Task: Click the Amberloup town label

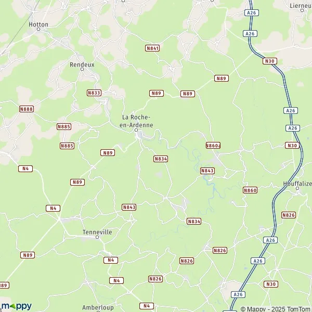Action: pyautogui.click(x=98, y=307)
